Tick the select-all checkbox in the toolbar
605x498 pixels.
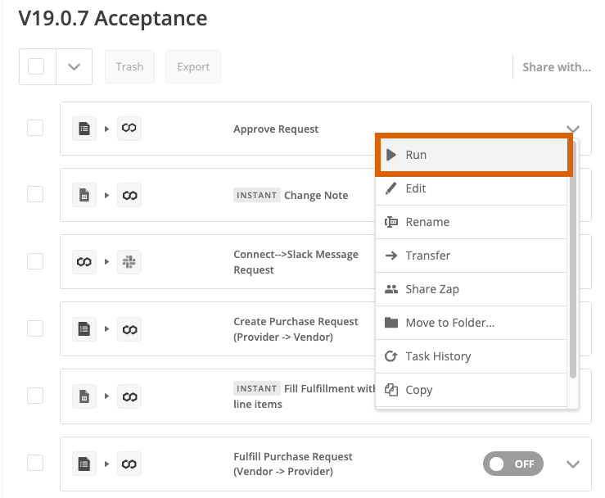coord(36,66)
